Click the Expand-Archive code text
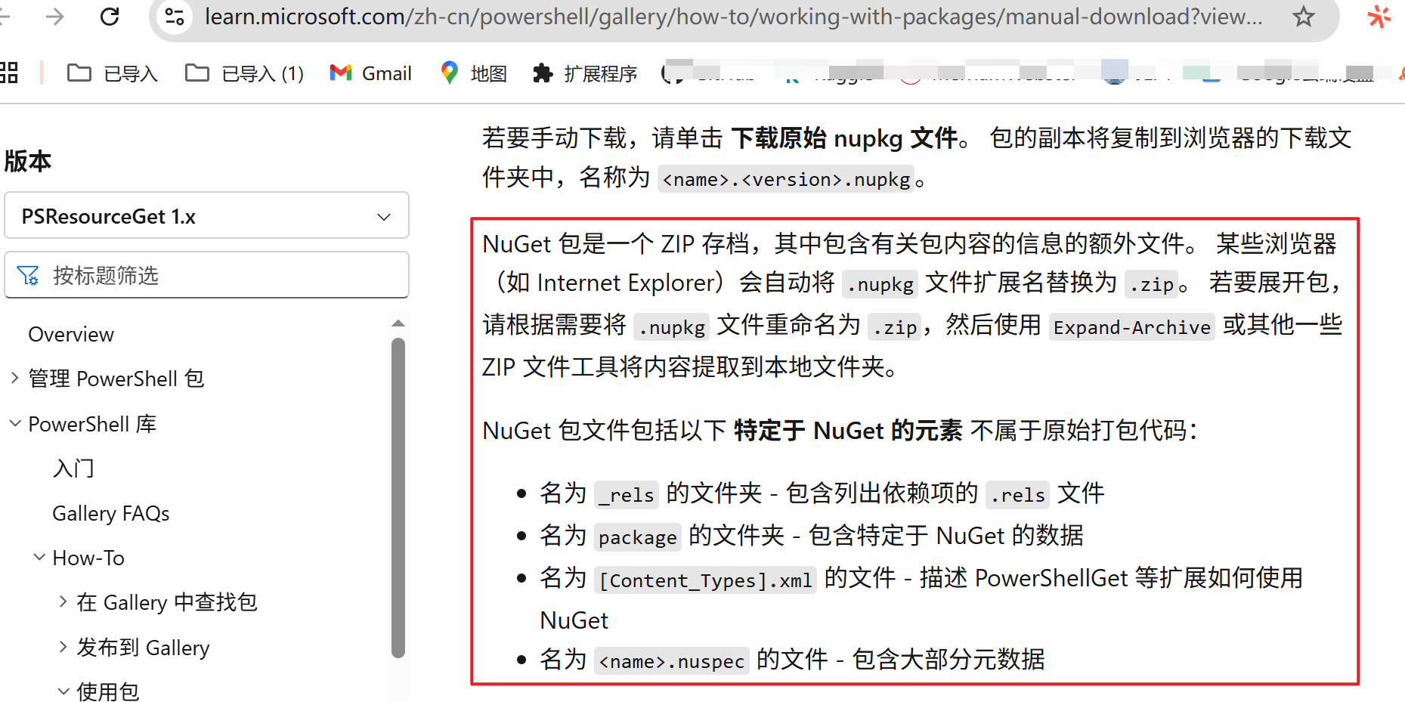Image resolution: width=1405 pixels, height=702 pixels. (x=1131, y=327)
